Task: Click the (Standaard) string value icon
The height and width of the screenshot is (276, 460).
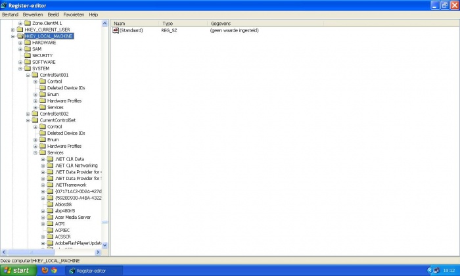Action: click(116, 30)
